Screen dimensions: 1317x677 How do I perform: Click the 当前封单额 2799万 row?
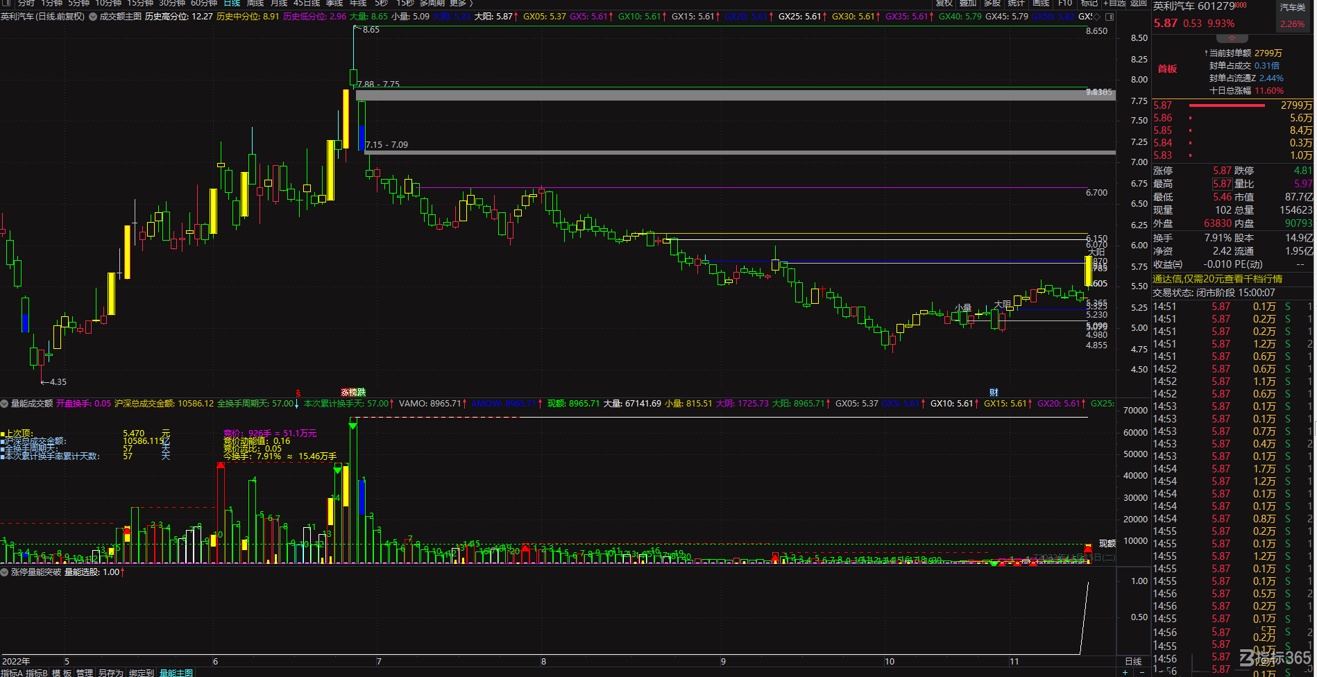click(1243, 53)
